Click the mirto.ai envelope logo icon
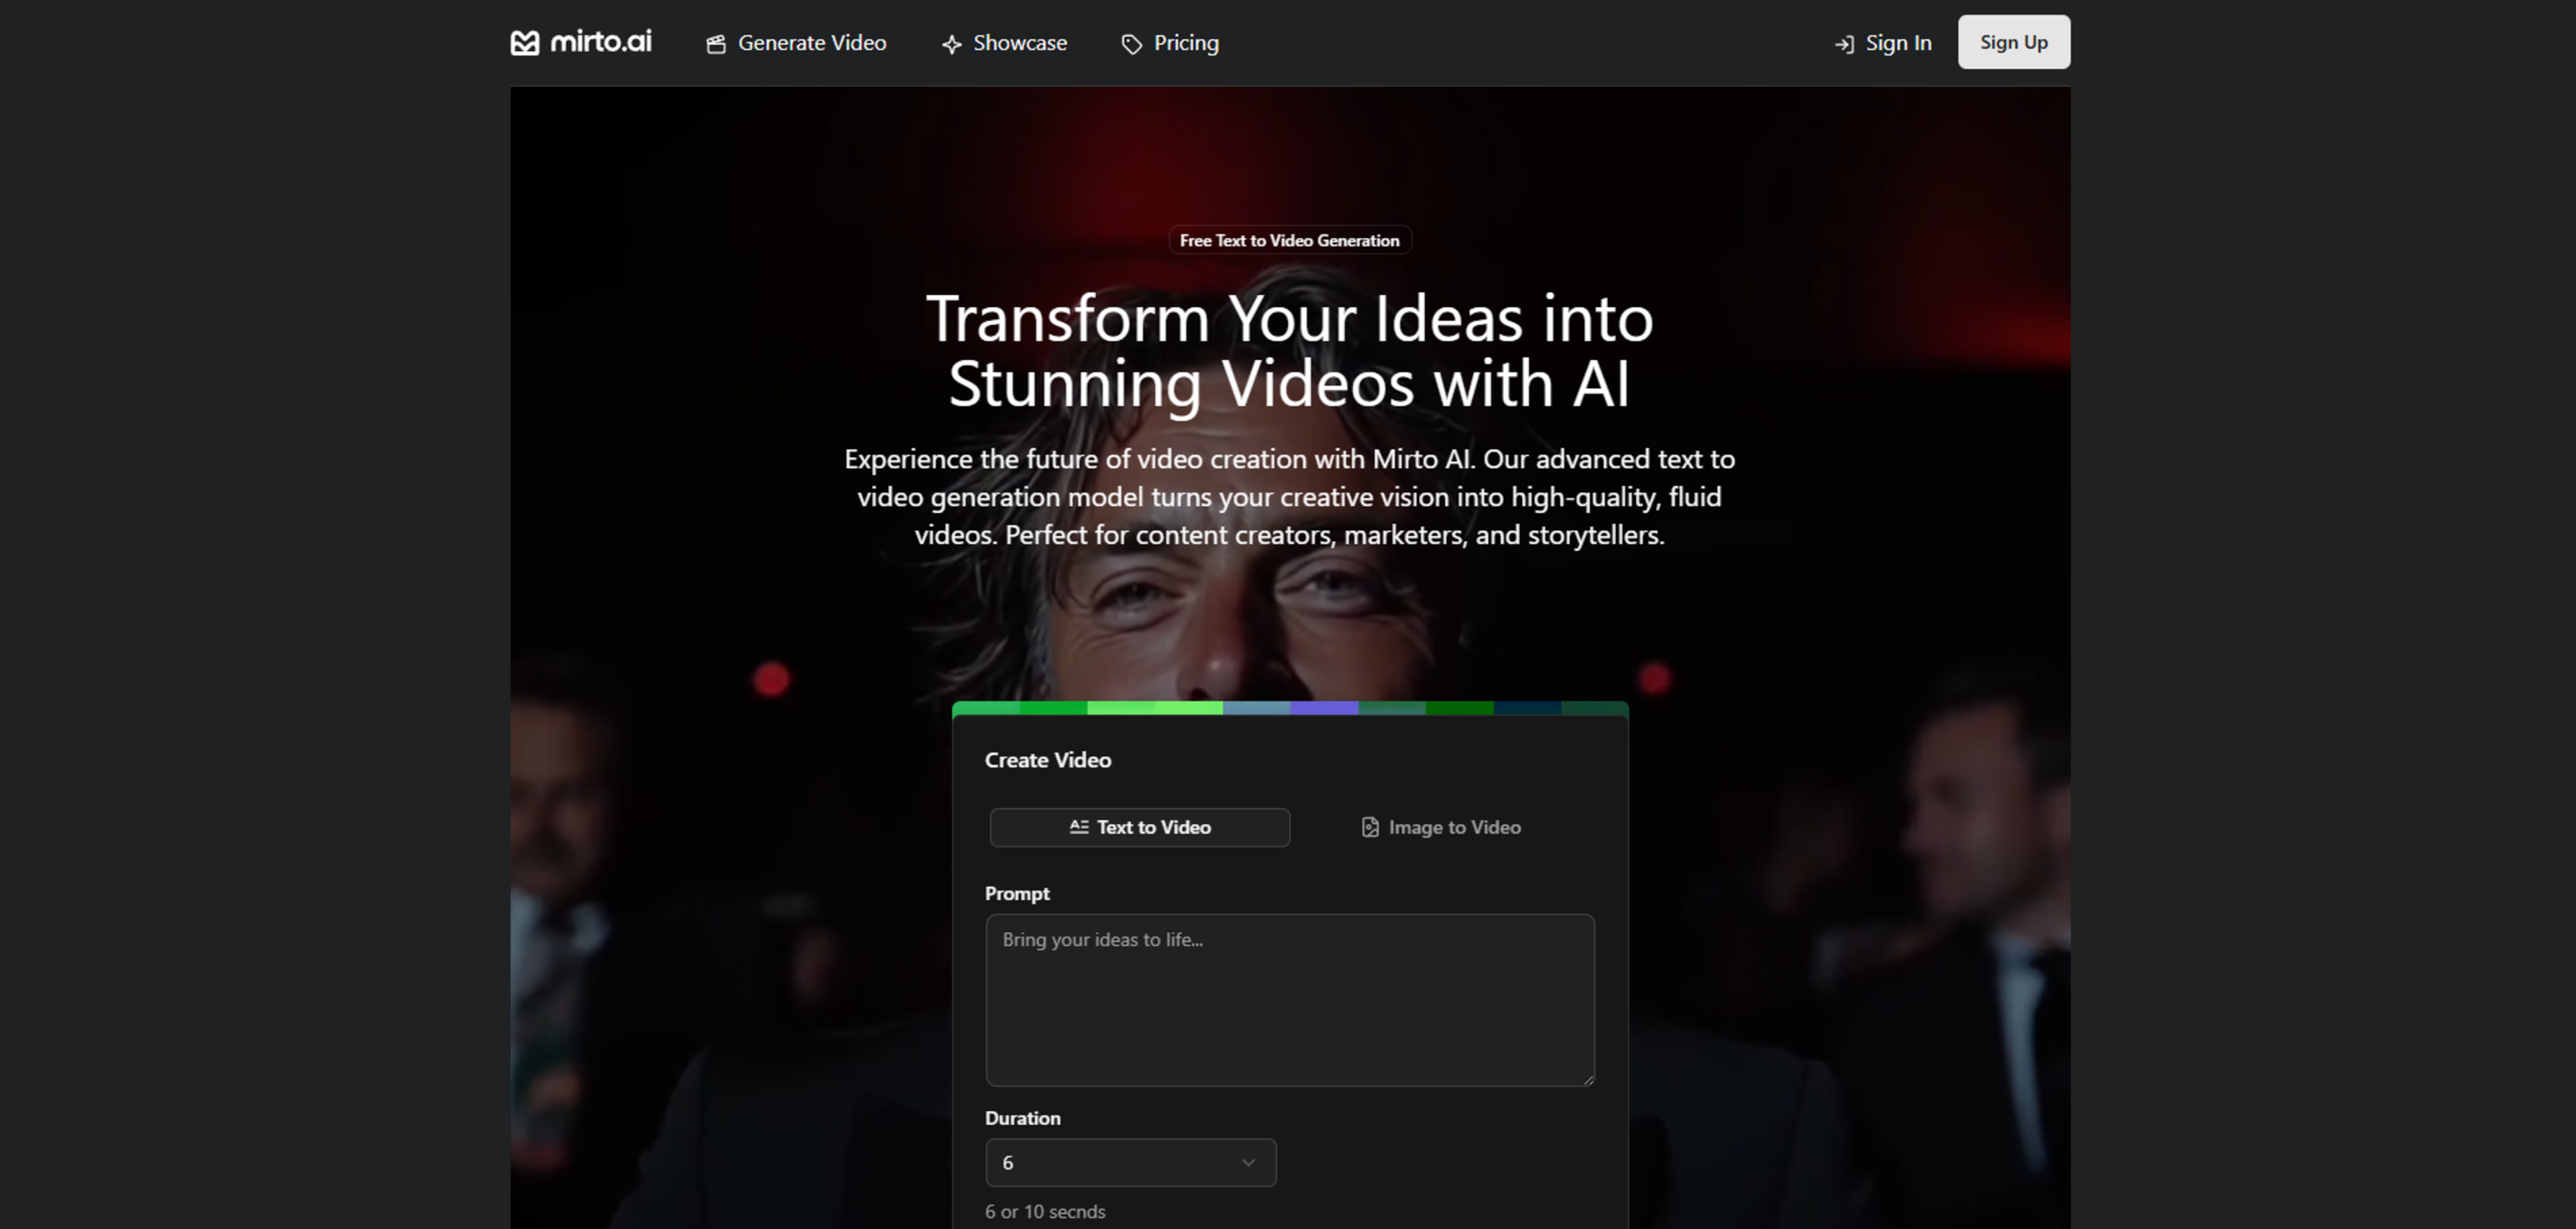This screenshot has height=1229, width=2576. point(525,43)
